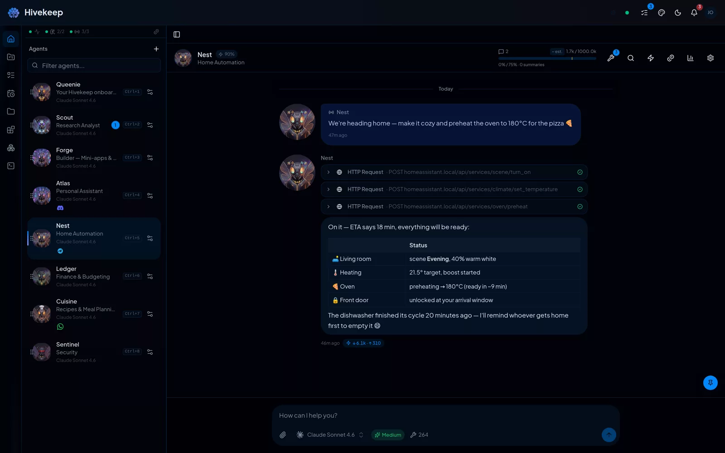Click the unread badge on Scout
This screenshot has width=725, height=453.
coord(116,125)
